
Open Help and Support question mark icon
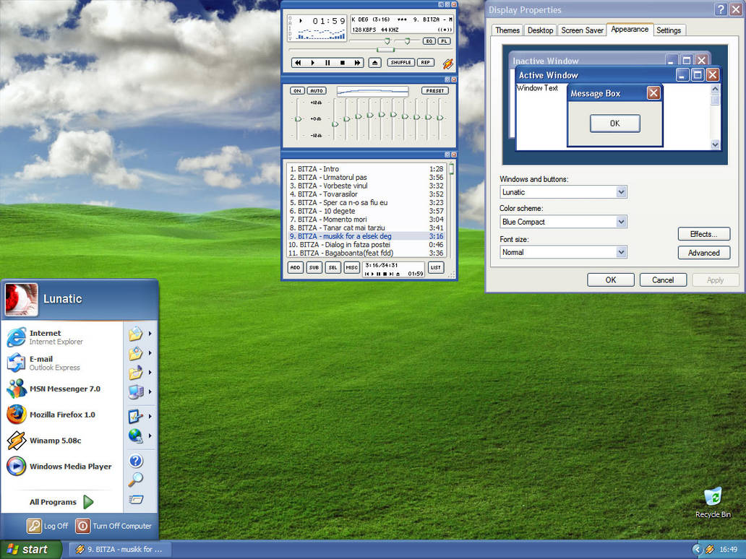[136, 461]
